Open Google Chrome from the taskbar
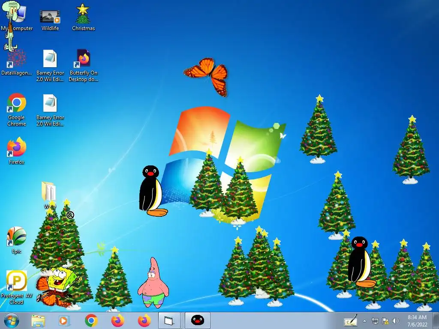 click(91, 320)
